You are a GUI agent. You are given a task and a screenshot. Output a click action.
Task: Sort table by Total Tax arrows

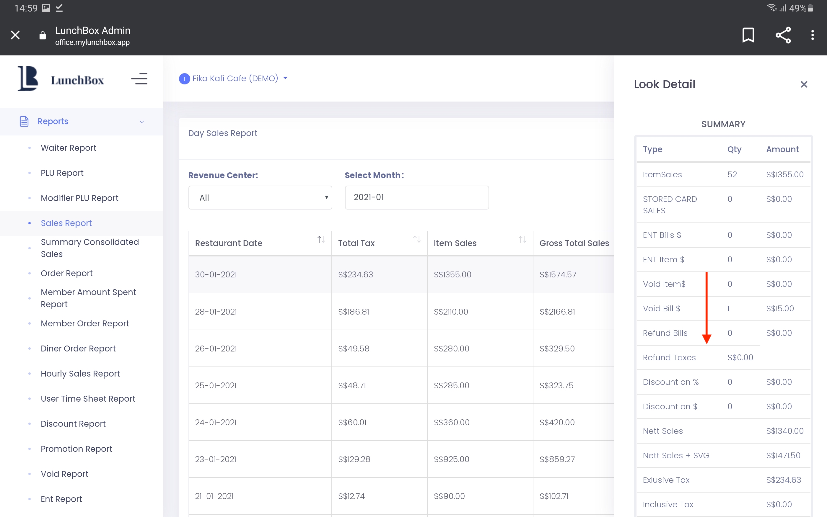[416, 240]
